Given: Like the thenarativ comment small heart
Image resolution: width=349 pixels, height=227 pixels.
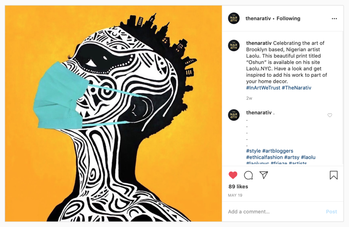Looking at the screenshot, I should (330, 115).
